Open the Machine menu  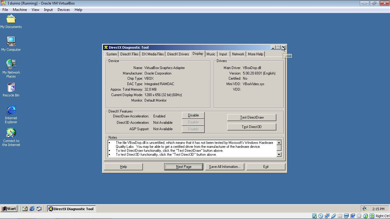pyautogui.click(x=20, y=10)
